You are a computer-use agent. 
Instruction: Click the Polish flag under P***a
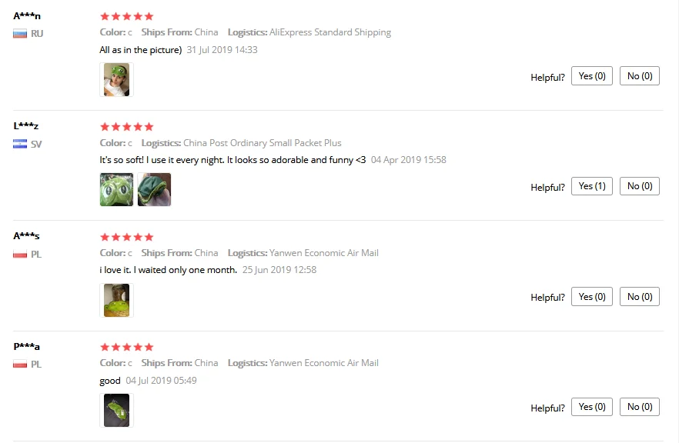coord(20,365)
